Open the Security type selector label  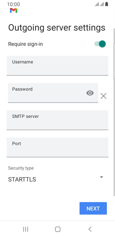click(x=21, y=168)
